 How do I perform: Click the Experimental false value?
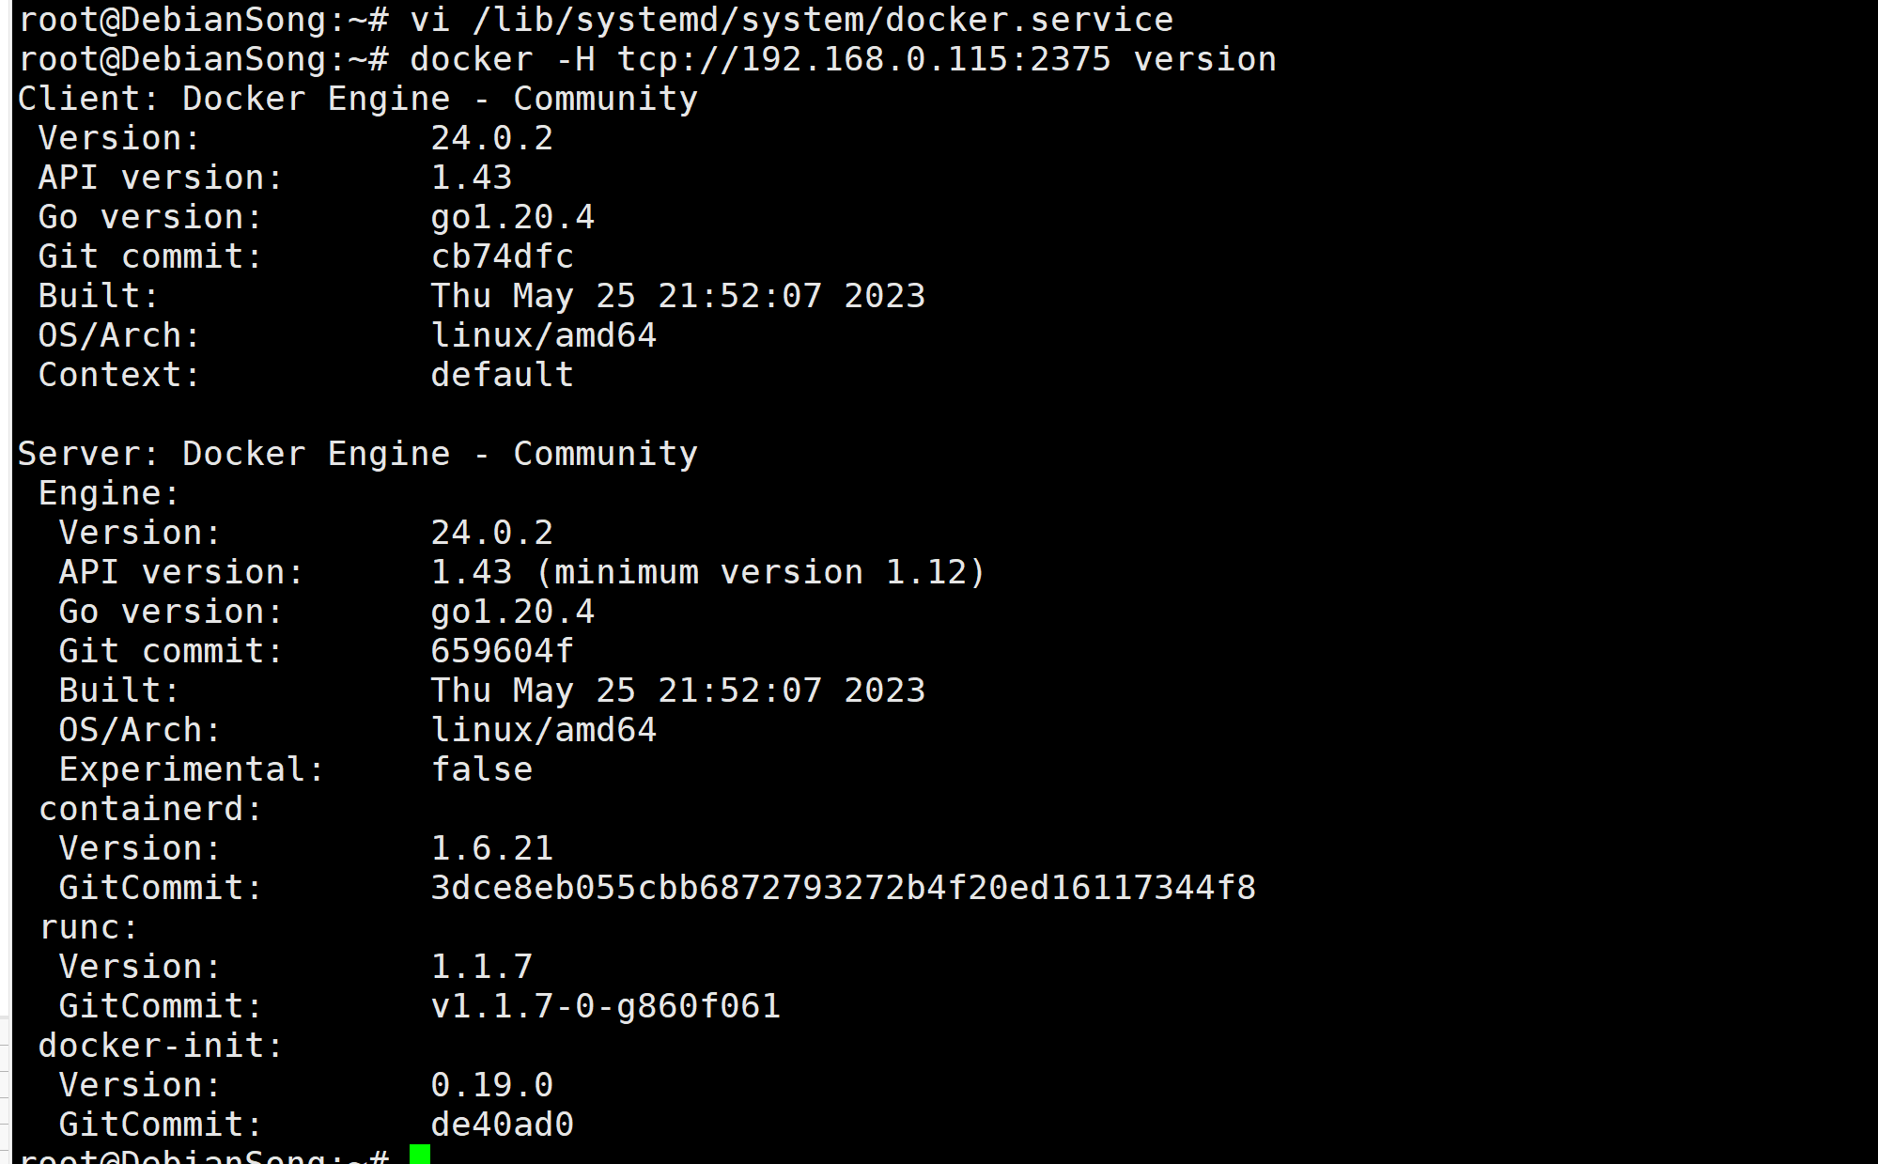[x=481, y=769]
